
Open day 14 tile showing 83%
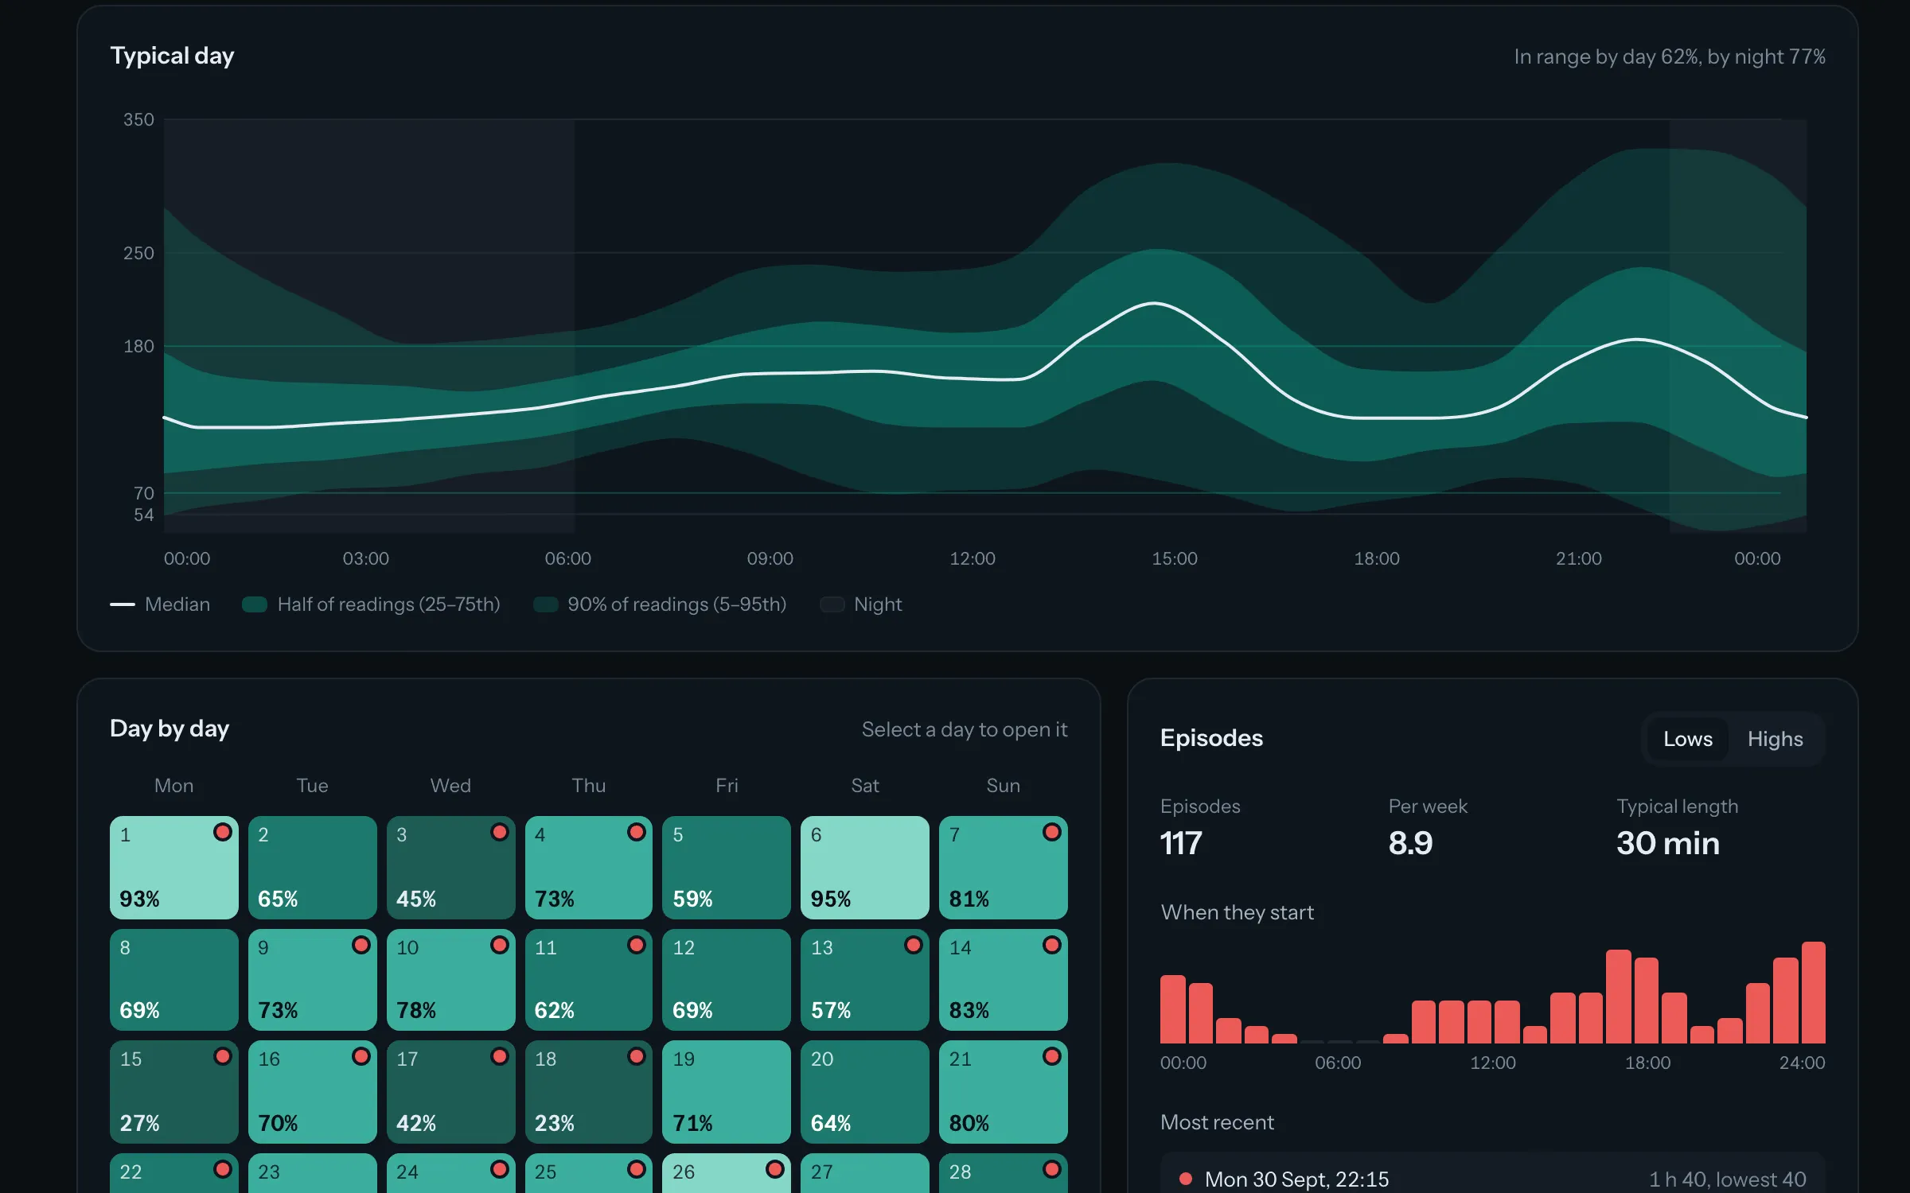click(x=1004, y=980)
